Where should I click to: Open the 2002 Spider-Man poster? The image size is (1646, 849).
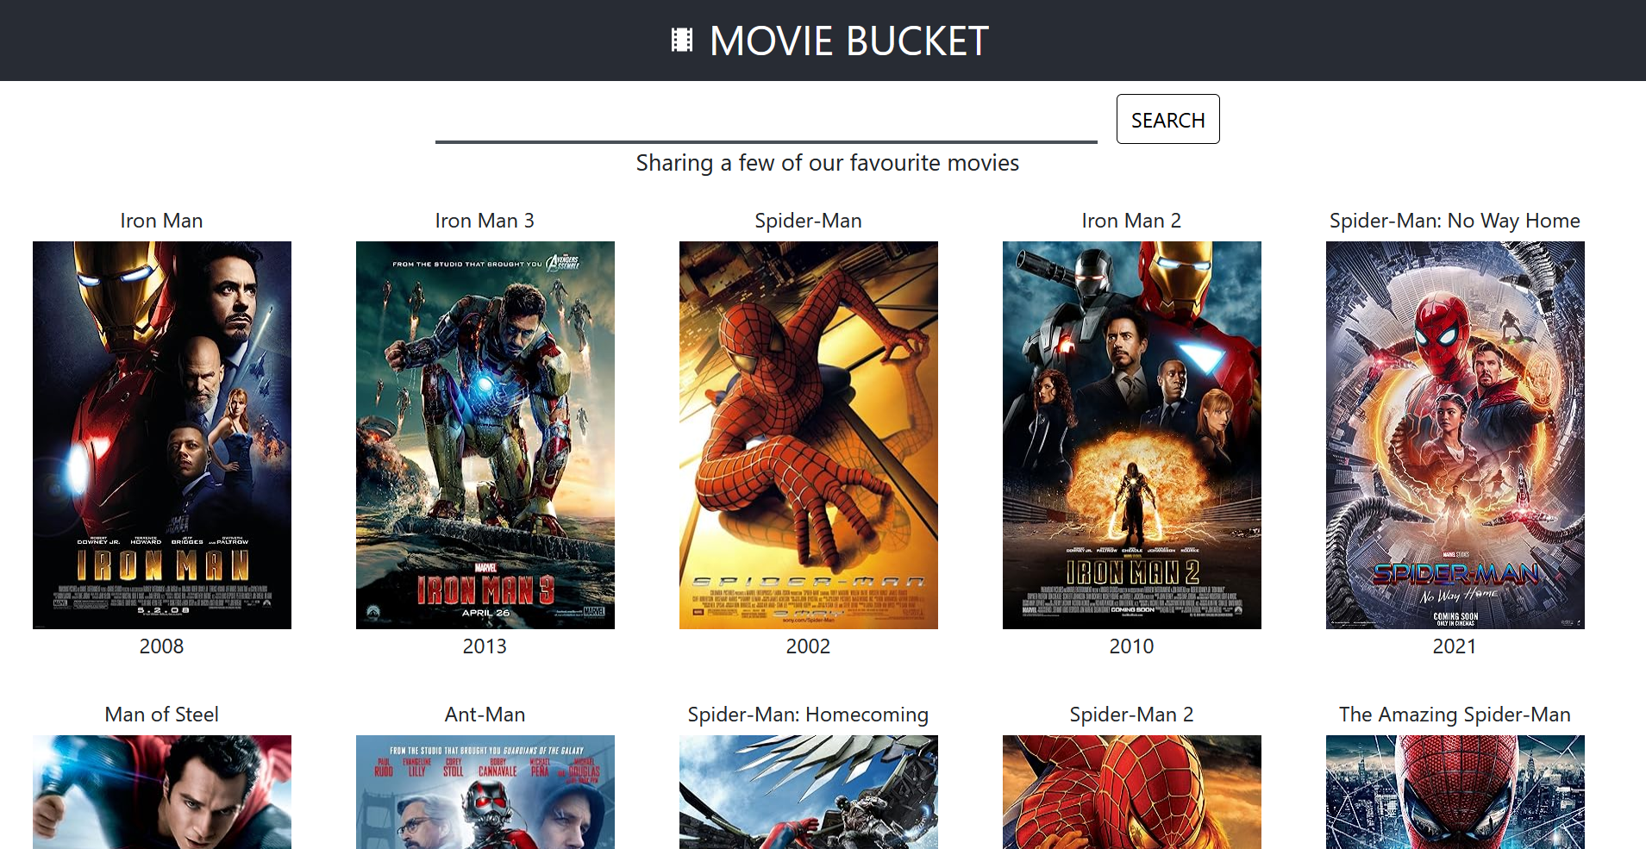click(809, 435)
